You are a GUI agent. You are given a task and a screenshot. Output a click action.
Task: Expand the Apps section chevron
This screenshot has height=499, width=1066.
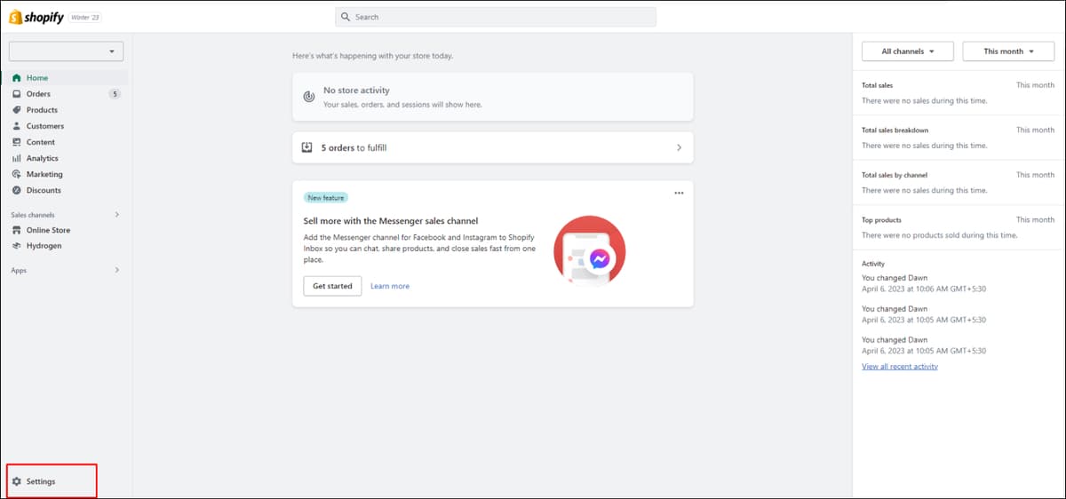[x=117, y=270]
